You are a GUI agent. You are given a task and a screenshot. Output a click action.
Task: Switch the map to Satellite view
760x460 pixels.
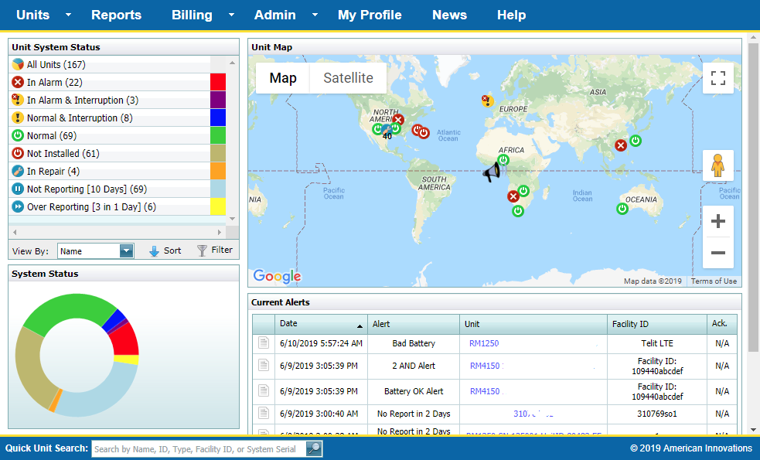pos(348,78)
